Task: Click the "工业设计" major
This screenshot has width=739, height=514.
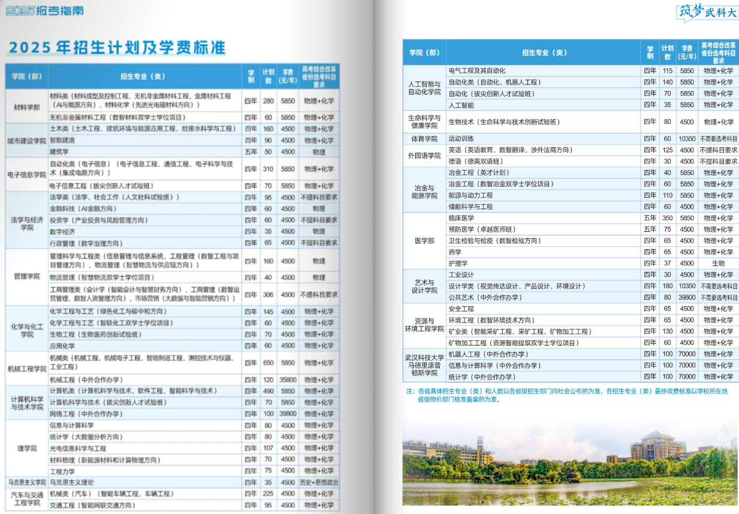Action: click(x=462, y=274)
